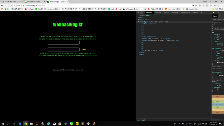
Task: Open the Windows Start menu
Action: pos(3,124)
